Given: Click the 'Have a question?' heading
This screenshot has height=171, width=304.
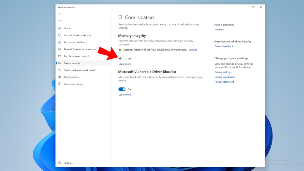Looking at the screenshot, I should pyautogui.click(x=224, y=25).
